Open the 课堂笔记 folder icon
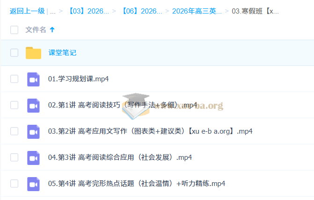This screenshot has width=314, height=200. click(x=33, y=53)
